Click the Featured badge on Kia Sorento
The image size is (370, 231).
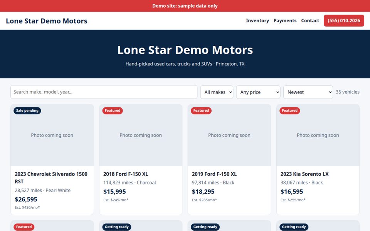289,110
